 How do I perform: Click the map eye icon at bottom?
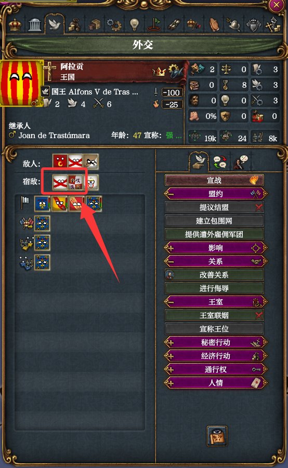(217, 436)
